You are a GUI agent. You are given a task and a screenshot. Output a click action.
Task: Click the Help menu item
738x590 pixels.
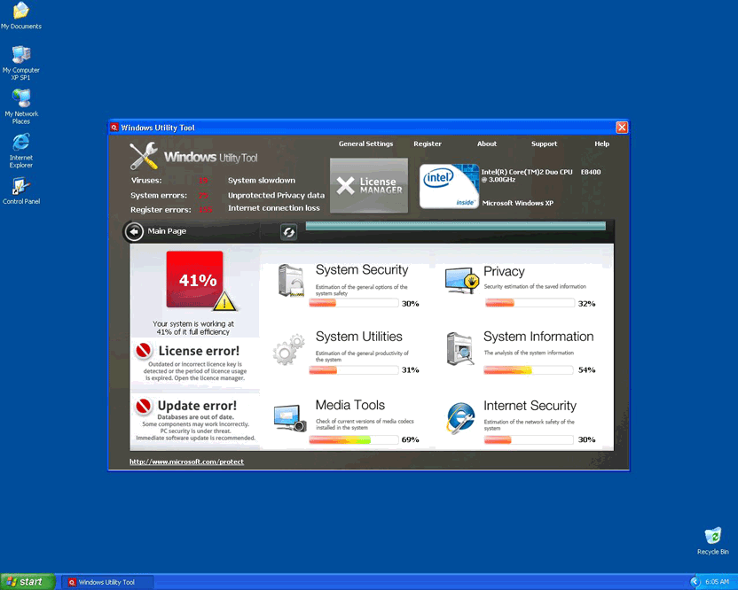pos(601,144)
